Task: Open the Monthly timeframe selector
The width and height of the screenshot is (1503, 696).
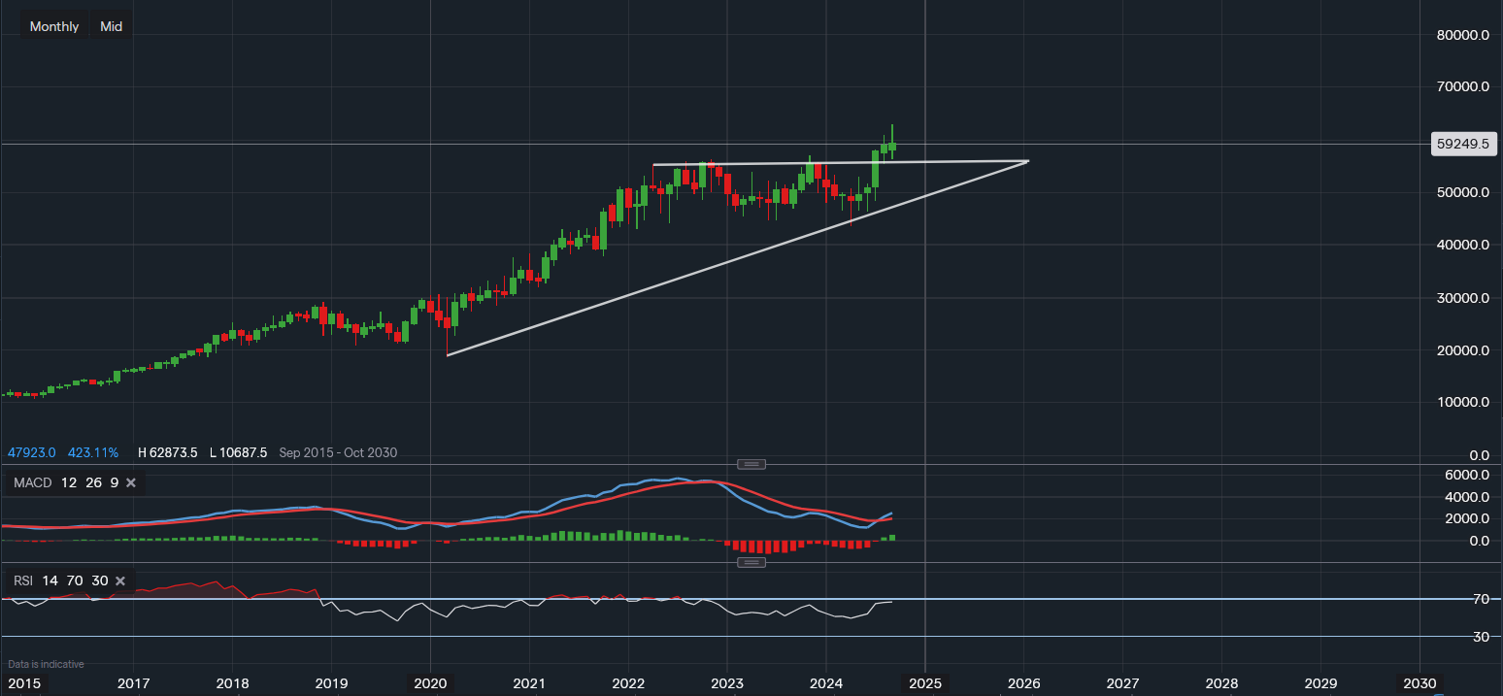Action: (x=54, y=26)
